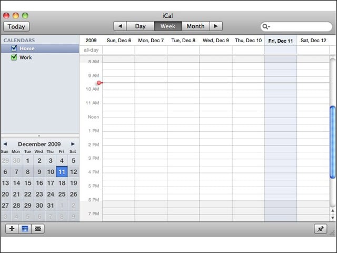Viewport: 337px width, 253px height.
Task: Click the vertical scrollbar thumb
Action: (333, 142)
